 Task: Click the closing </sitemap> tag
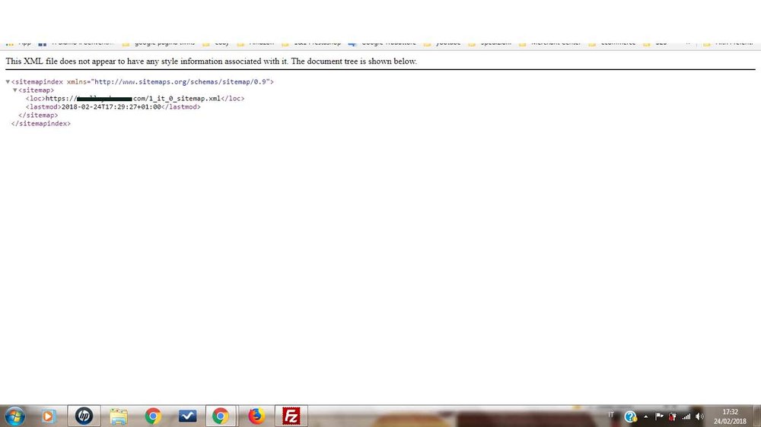point(38,115)
